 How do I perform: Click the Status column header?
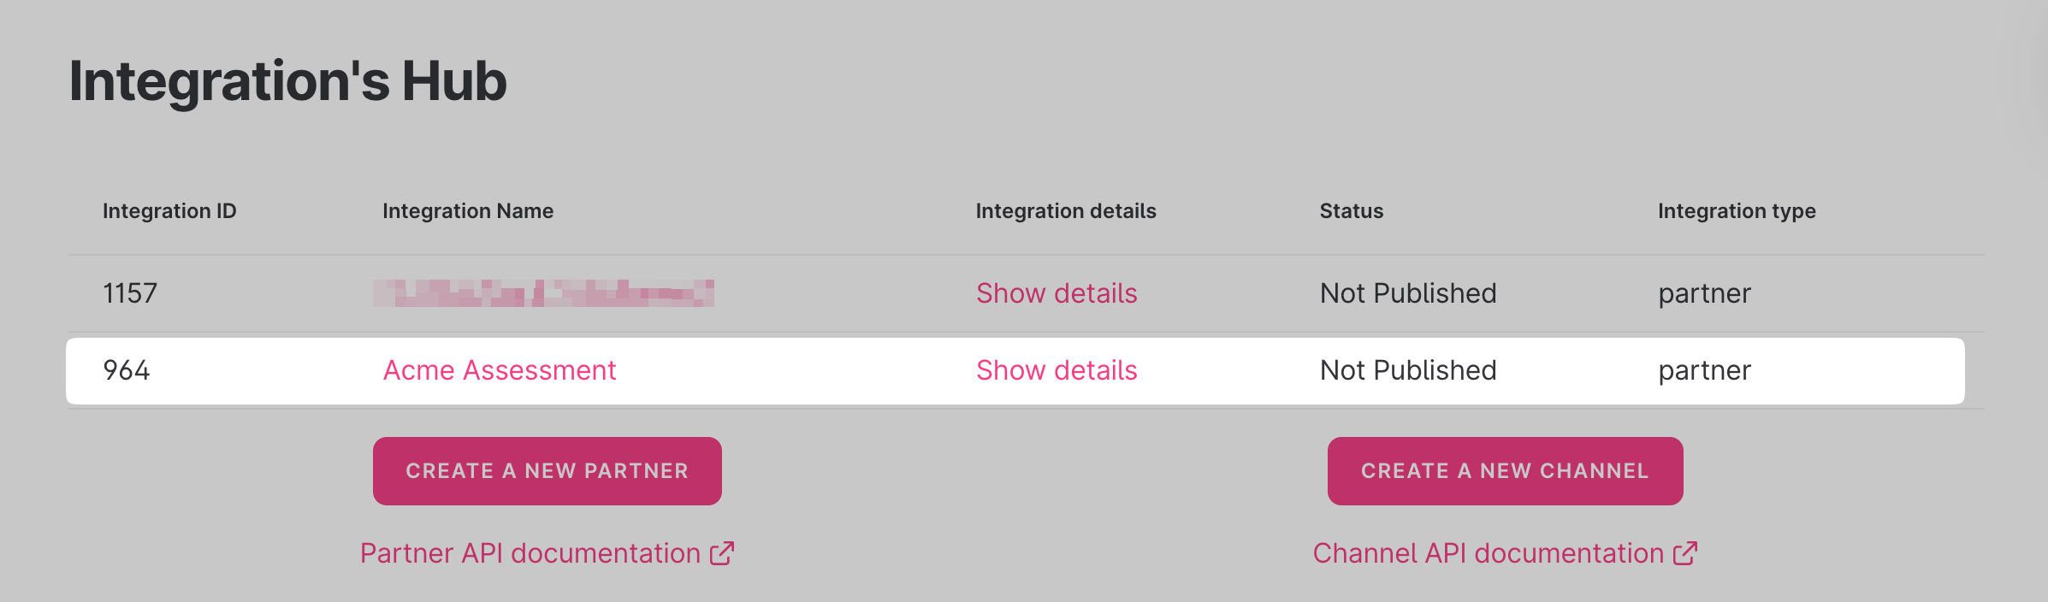point(1352,211)
